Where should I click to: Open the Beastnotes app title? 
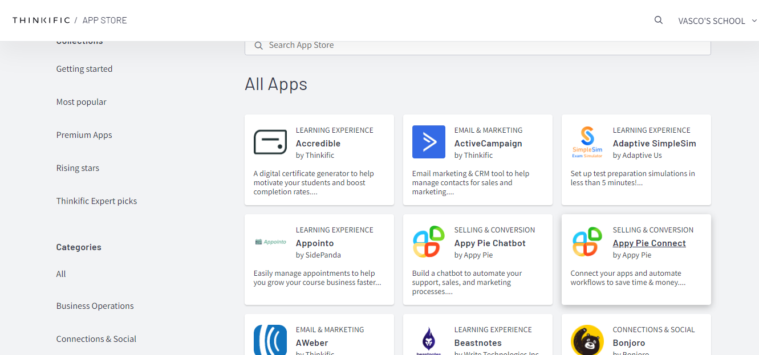point(478,343)
